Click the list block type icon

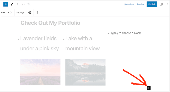point(3,12)
